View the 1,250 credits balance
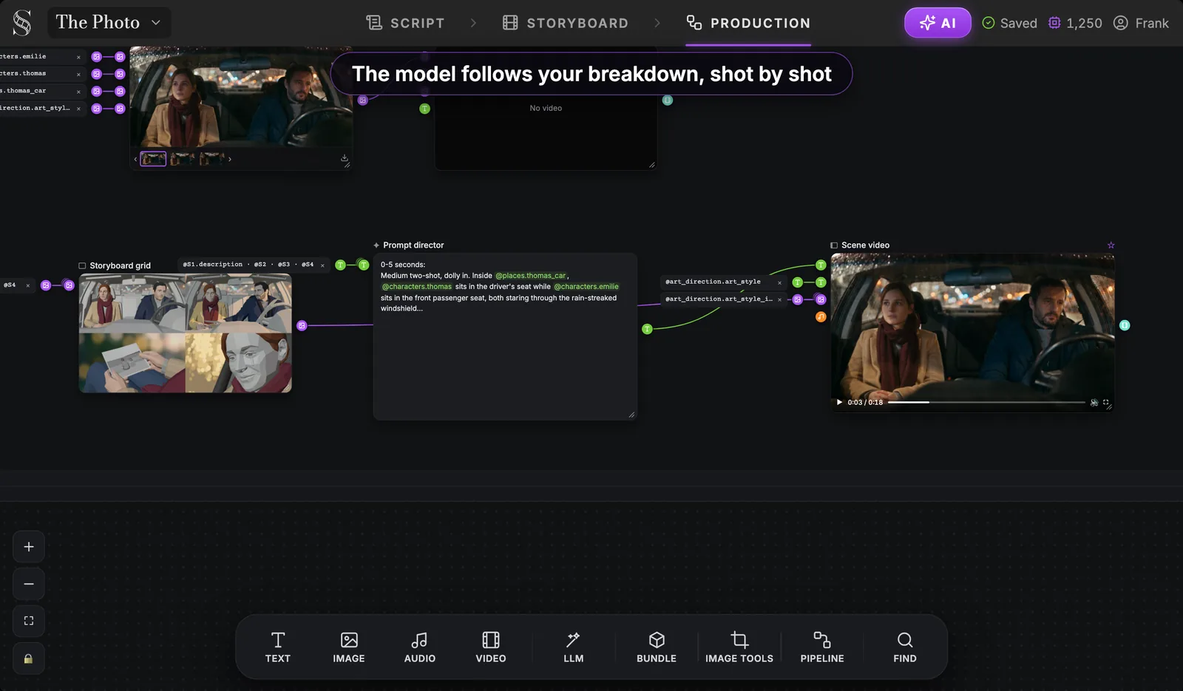The width and height of the screenshot is (1183, 691). point(1075,23)
